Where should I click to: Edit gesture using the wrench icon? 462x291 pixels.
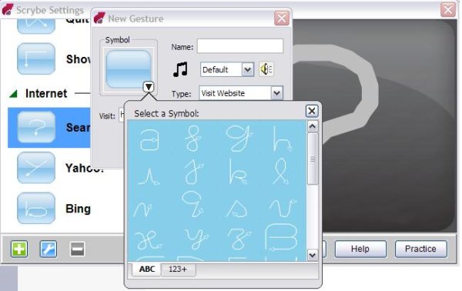[49, 249]
